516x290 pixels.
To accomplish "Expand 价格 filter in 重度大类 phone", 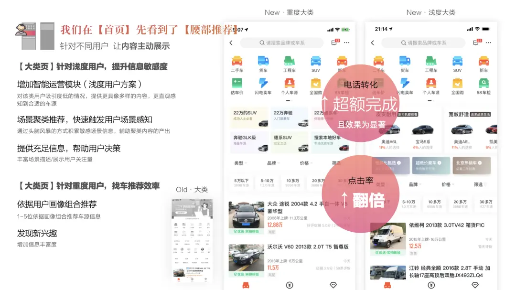I will pos(306,163).
